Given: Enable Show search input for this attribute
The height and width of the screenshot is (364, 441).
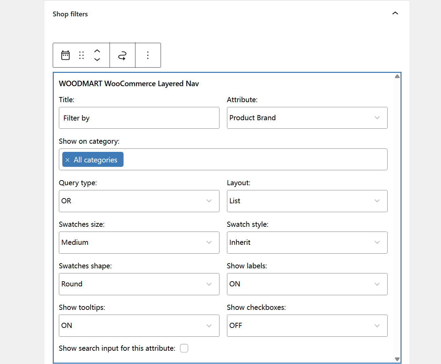Looking at the screenshot, I should [x=184, y=348].
